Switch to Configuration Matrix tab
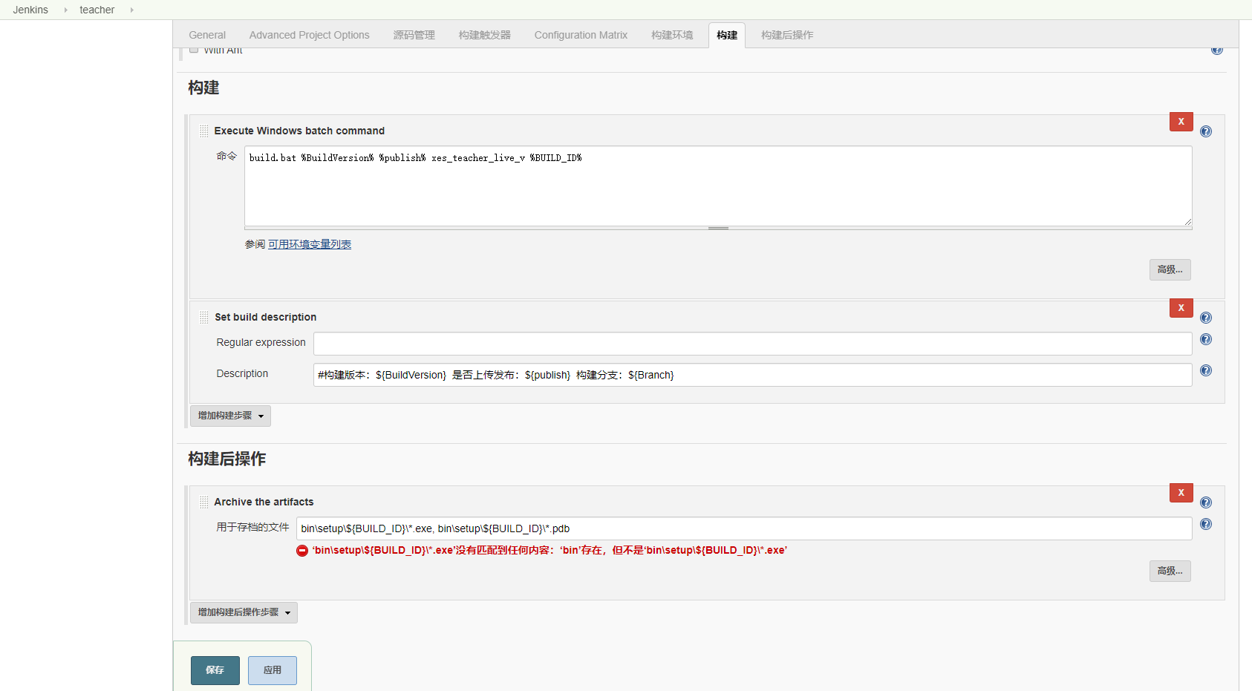1252x691 pixels. (x=581, y=35)
